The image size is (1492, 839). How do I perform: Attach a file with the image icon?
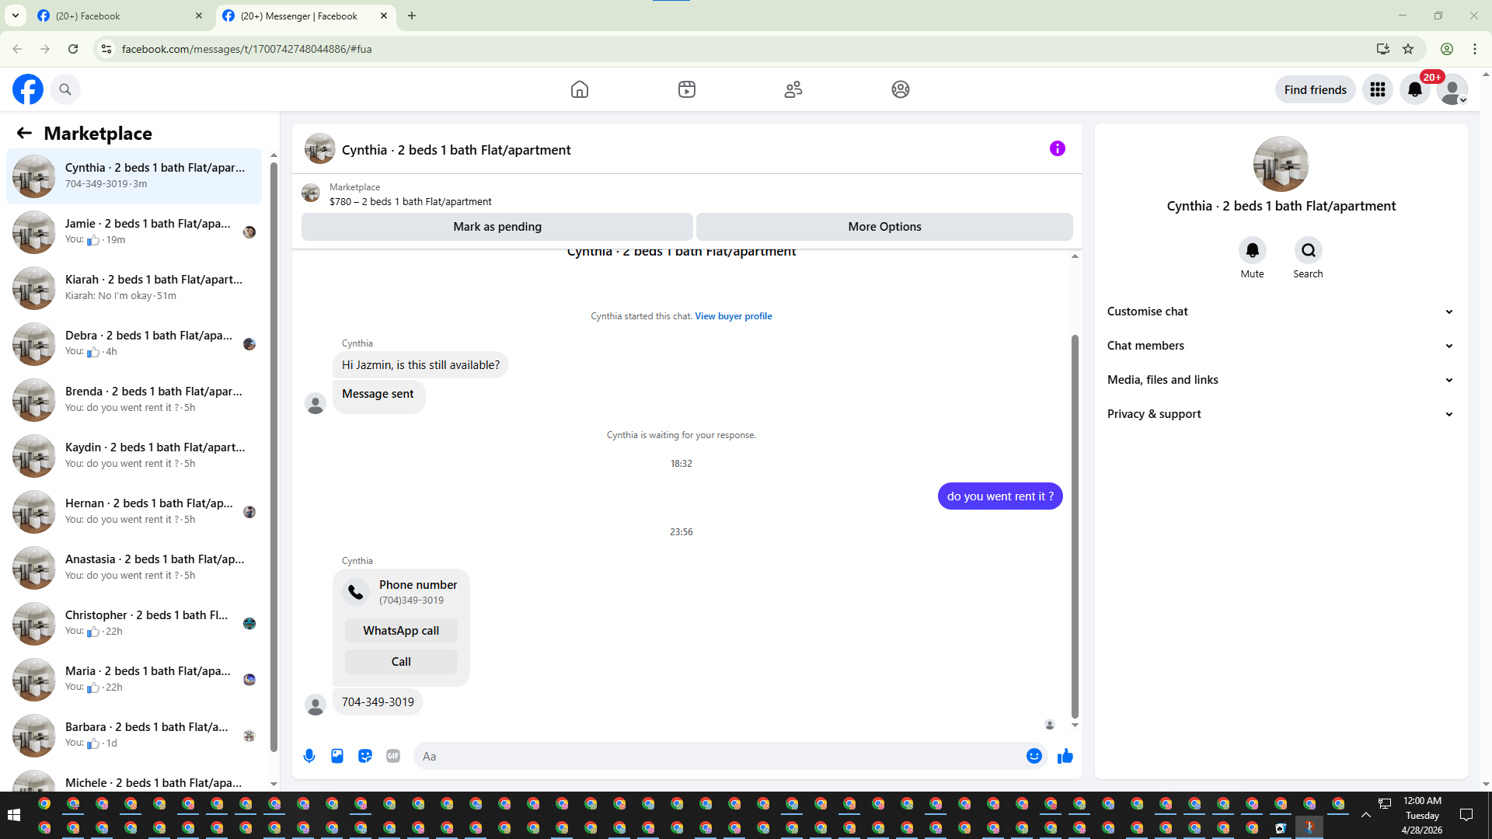[x=337, y=756]
